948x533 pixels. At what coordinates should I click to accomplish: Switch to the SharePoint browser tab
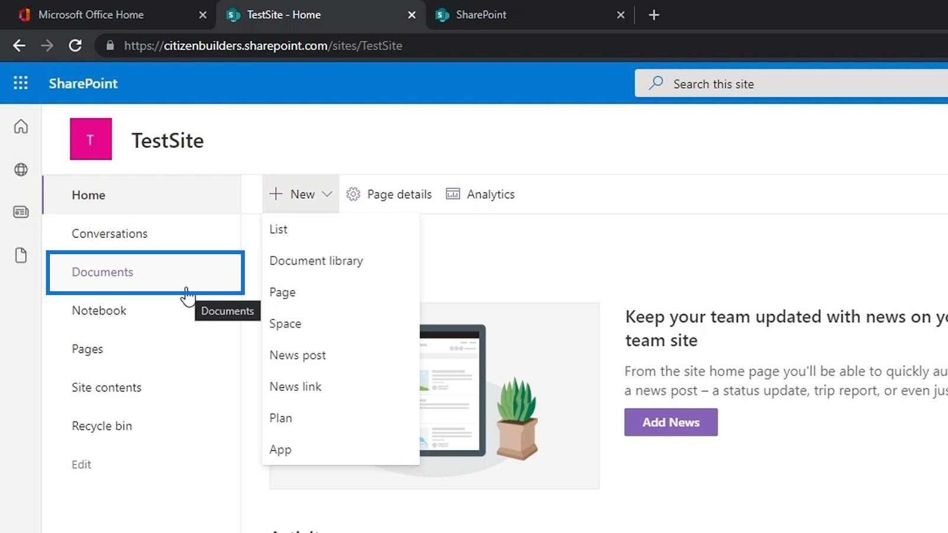coord(530,15)
